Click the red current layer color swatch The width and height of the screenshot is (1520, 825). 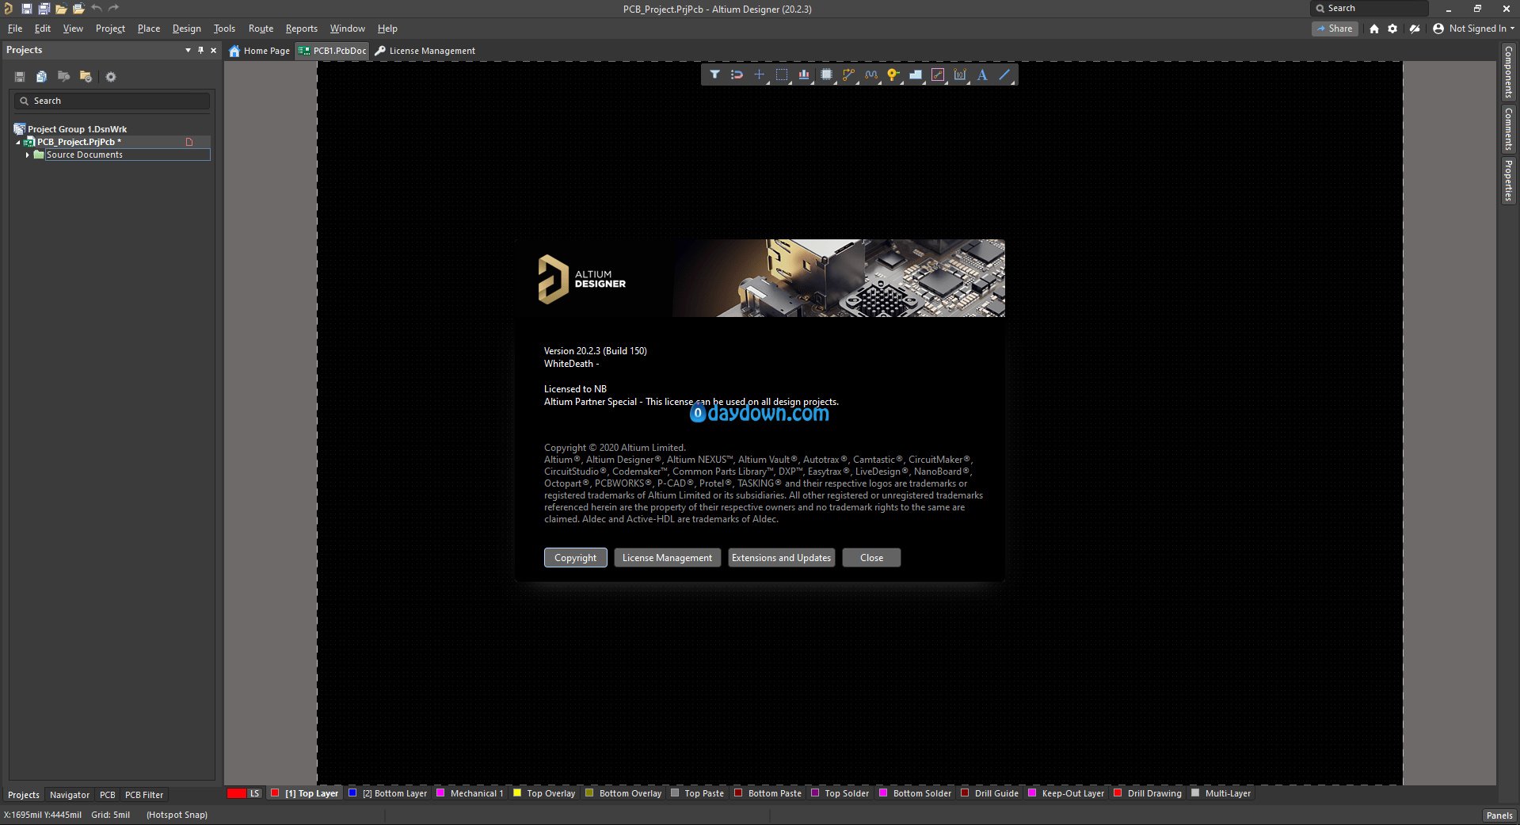(x=236, y=793)
